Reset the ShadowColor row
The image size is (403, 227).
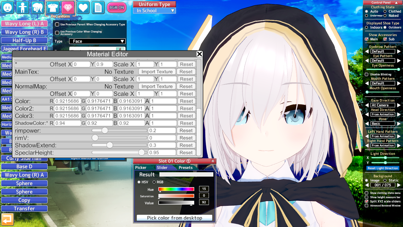pos(186,123)
